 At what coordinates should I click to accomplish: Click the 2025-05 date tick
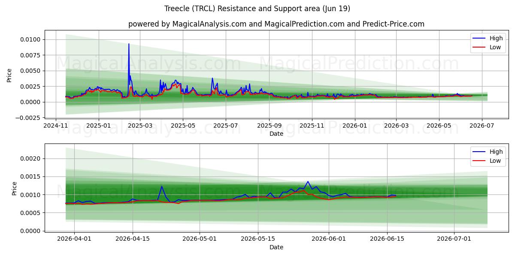point(183,126)
